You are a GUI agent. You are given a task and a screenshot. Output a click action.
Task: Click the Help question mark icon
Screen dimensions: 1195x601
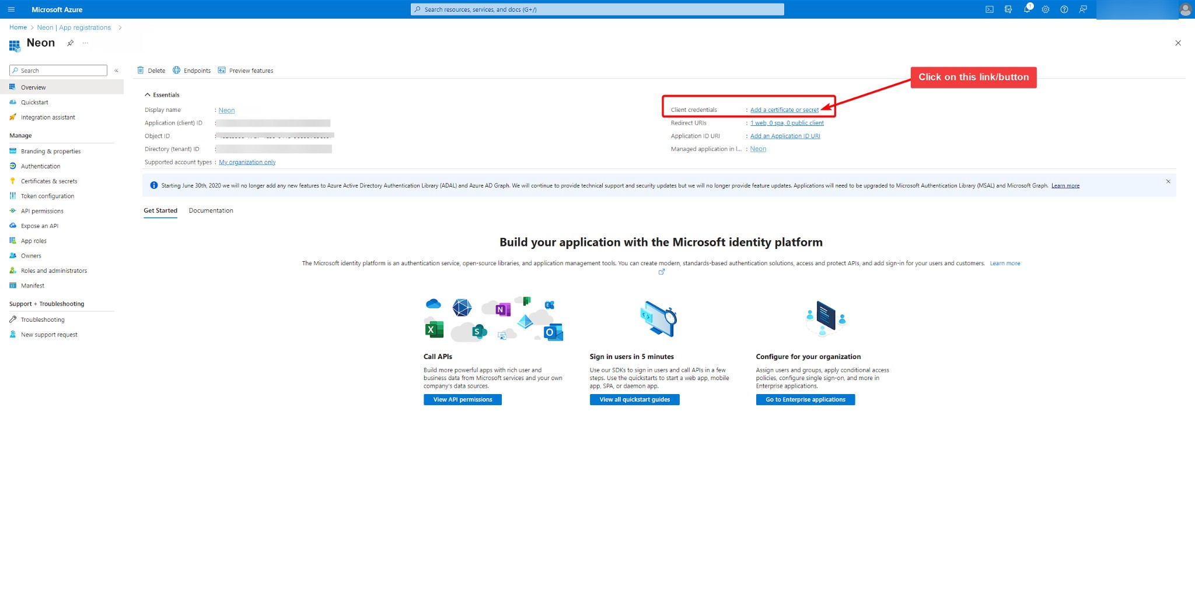[1064, 9]
